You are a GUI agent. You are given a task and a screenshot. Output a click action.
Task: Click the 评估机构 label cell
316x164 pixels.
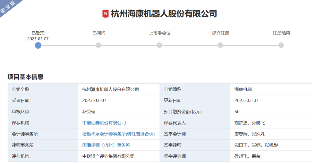(x=43, y=156)
